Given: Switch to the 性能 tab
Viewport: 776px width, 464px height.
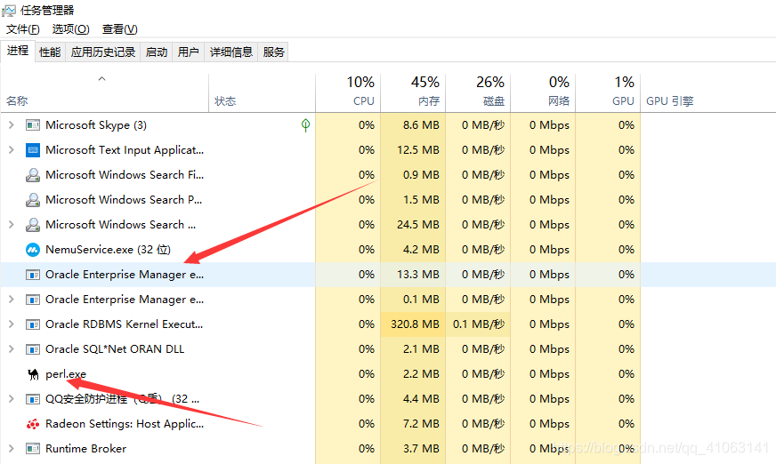Looking at the screenshot, I should click(50, 52).
